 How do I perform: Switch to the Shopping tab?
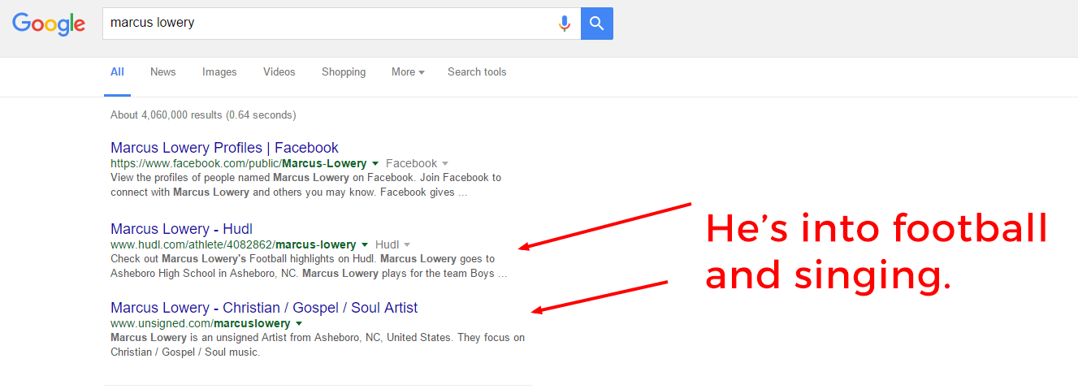click(x=344, y=72)
